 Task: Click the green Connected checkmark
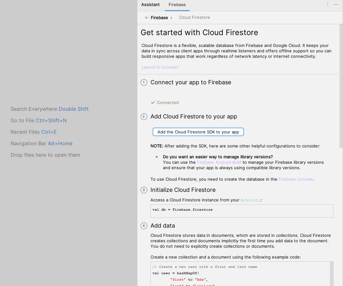point(153,103)
